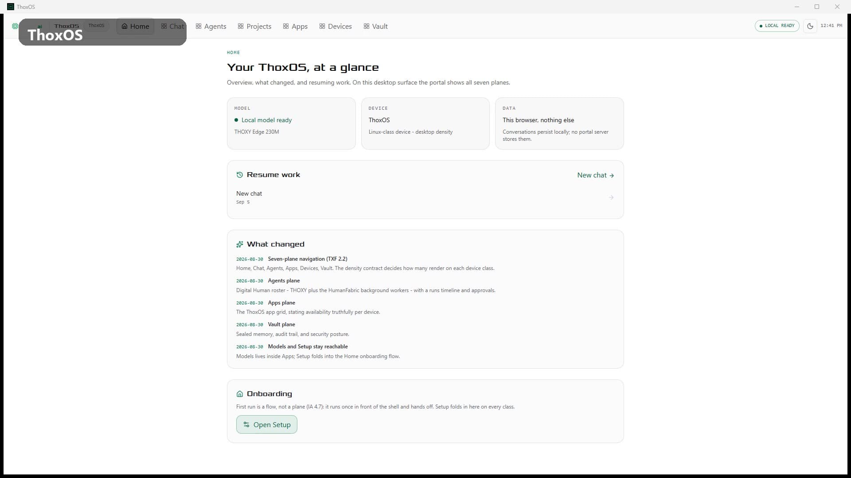Select the Home tab
This screenshot has height=478, width=851.
[x=136, y=27]
